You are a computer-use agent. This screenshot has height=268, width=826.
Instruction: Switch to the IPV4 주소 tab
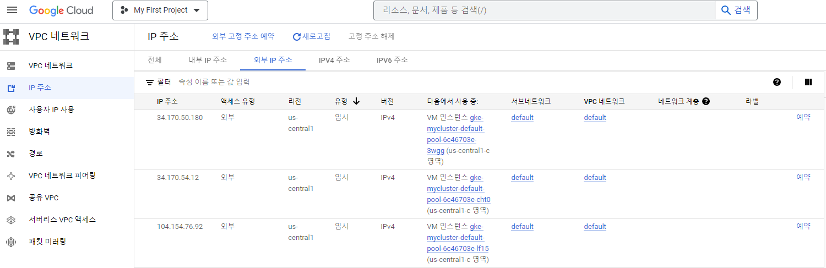click(x=334, y=60)
